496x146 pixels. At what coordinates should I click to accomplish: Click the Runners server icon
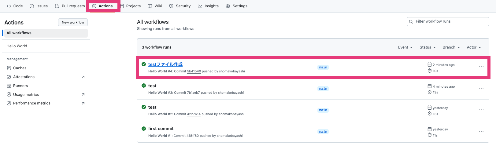9,86
